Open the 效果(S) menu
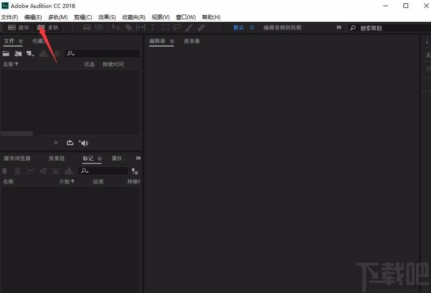This screenshot has height=293, width=431. [107, 17]
